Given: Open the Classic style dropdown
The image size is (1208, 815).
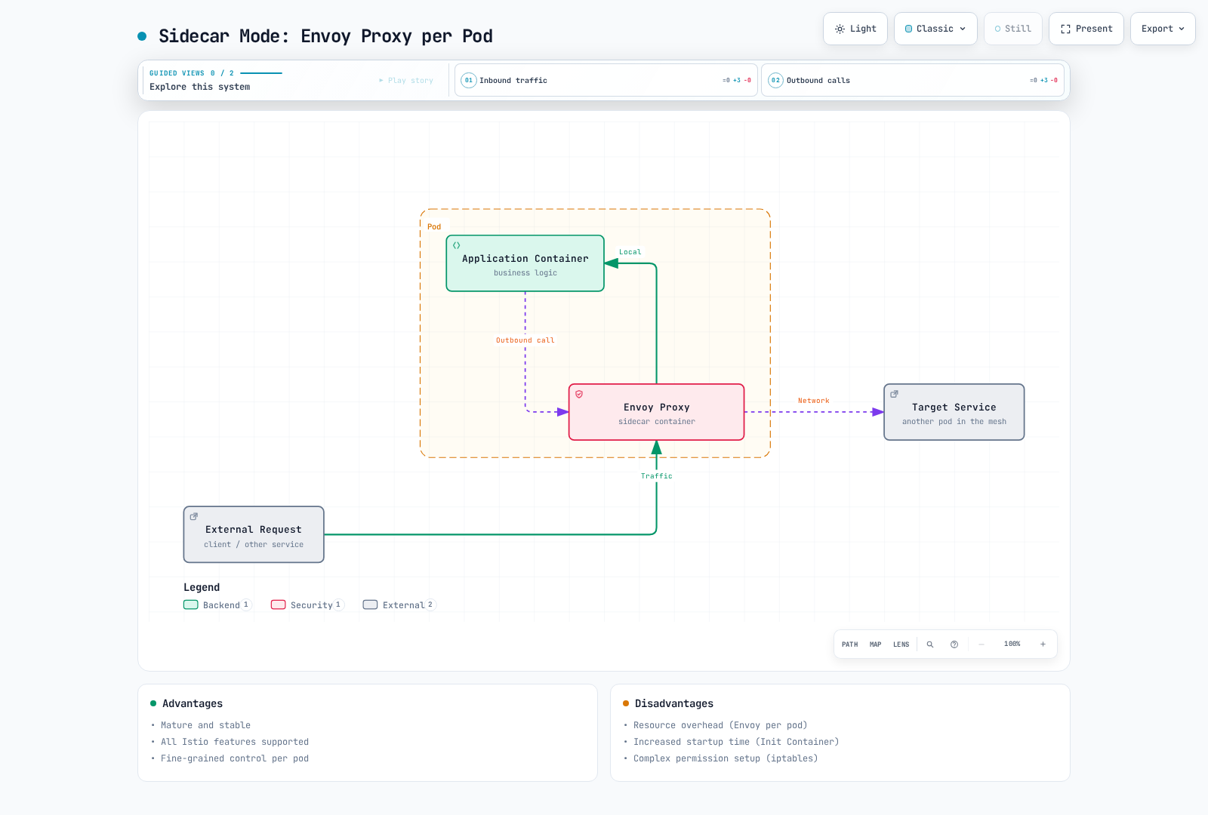Looking at the screenshot, I should point(935,29).
